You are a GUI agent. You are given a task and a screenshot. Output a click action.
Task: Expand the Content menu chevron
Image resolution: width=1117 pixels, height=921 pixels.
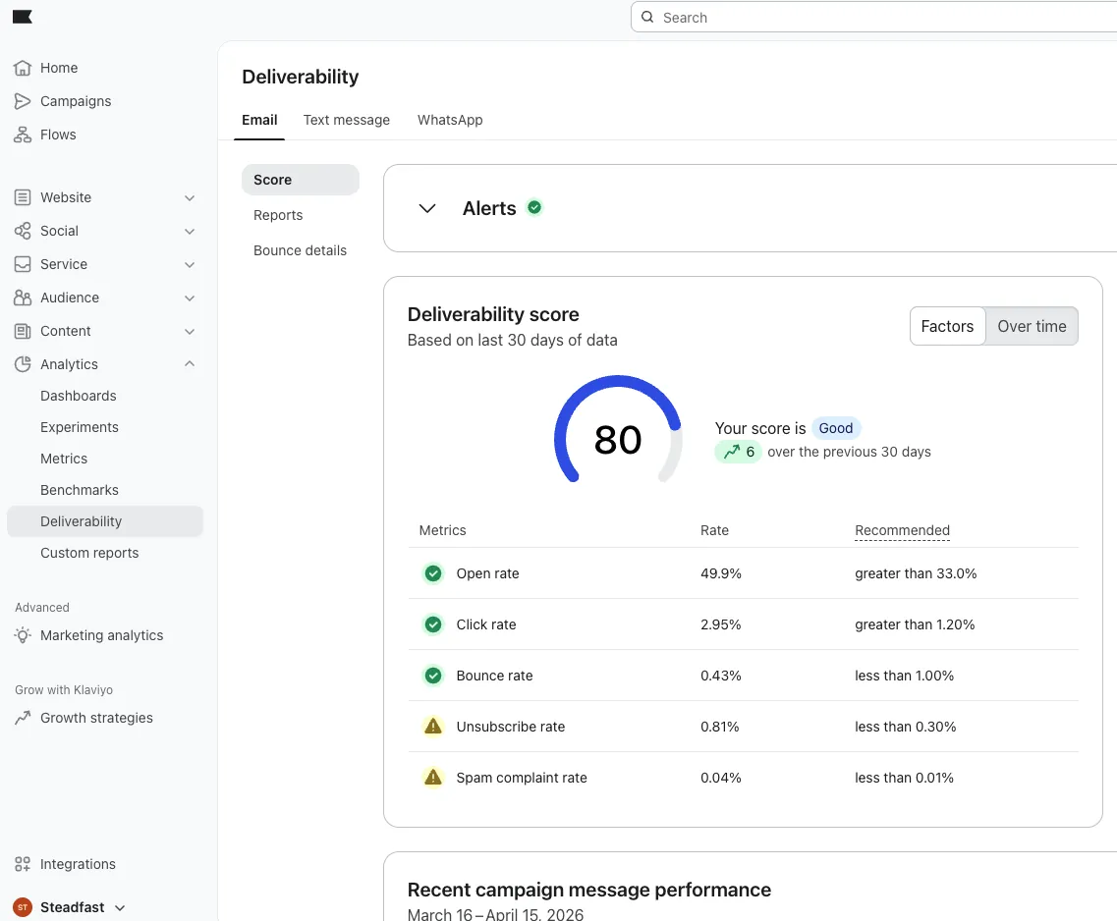click(x=190, y=332)
